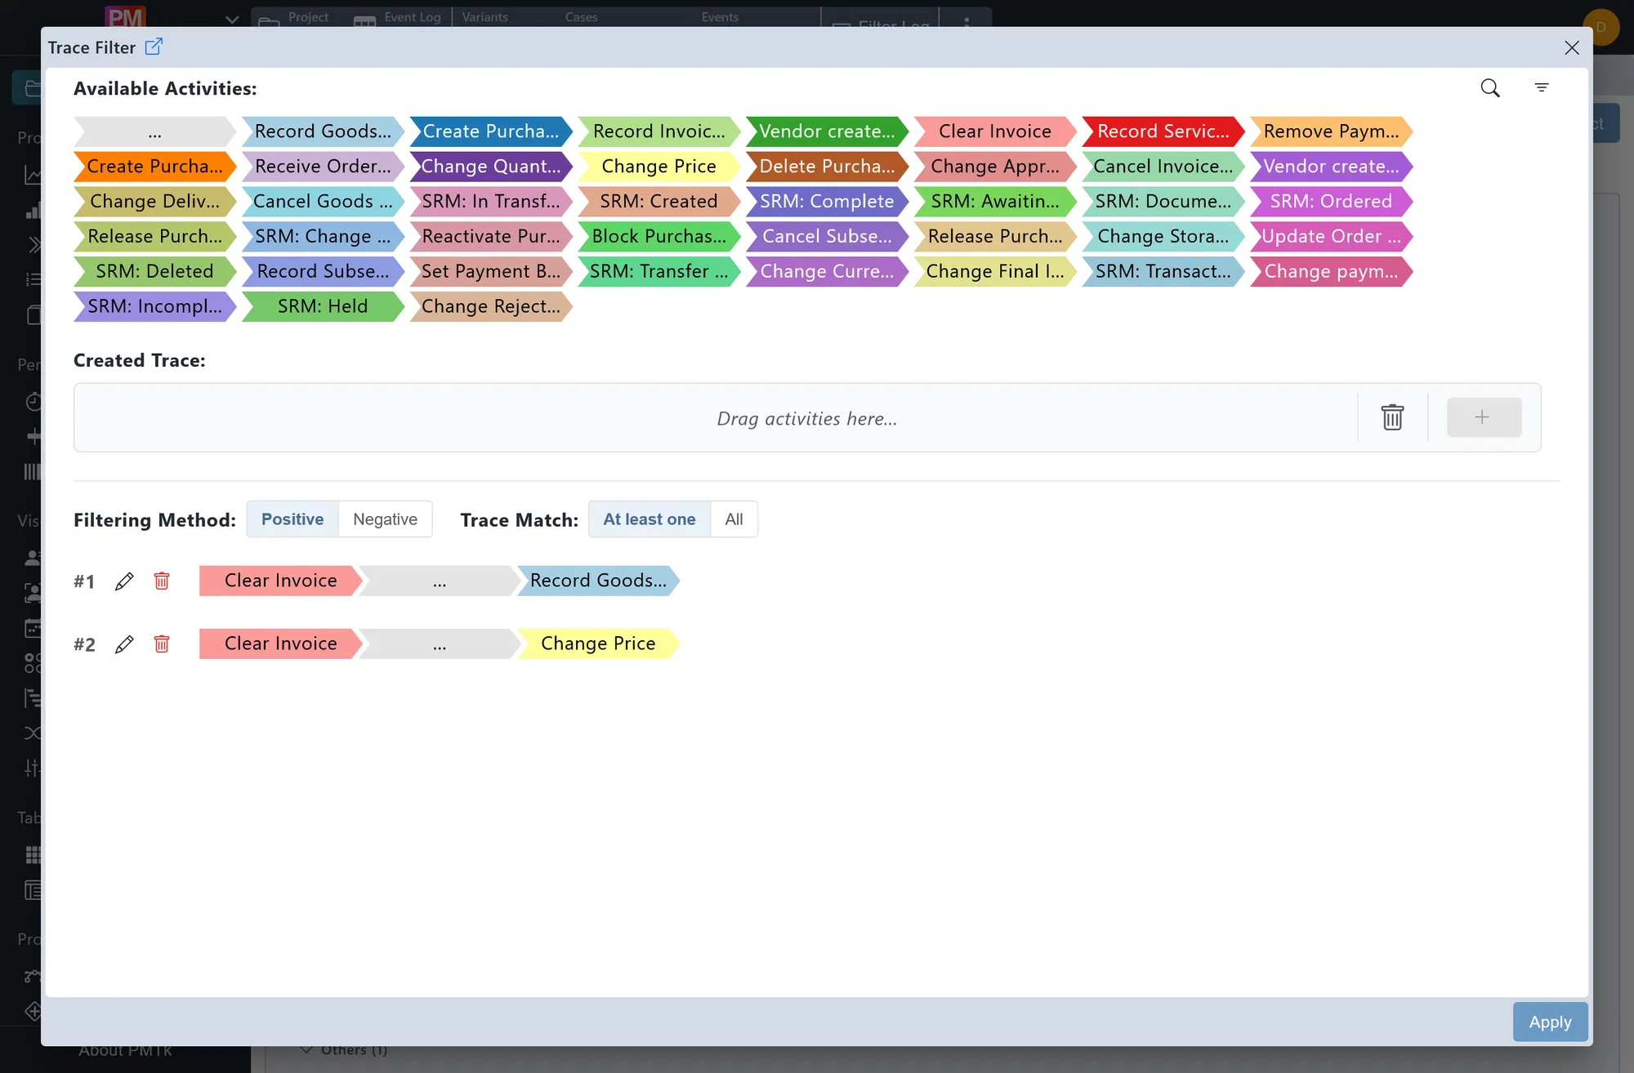1634x1073 pixels.
Task: Select Positive filtering method
Action: [x=292, y=519]
